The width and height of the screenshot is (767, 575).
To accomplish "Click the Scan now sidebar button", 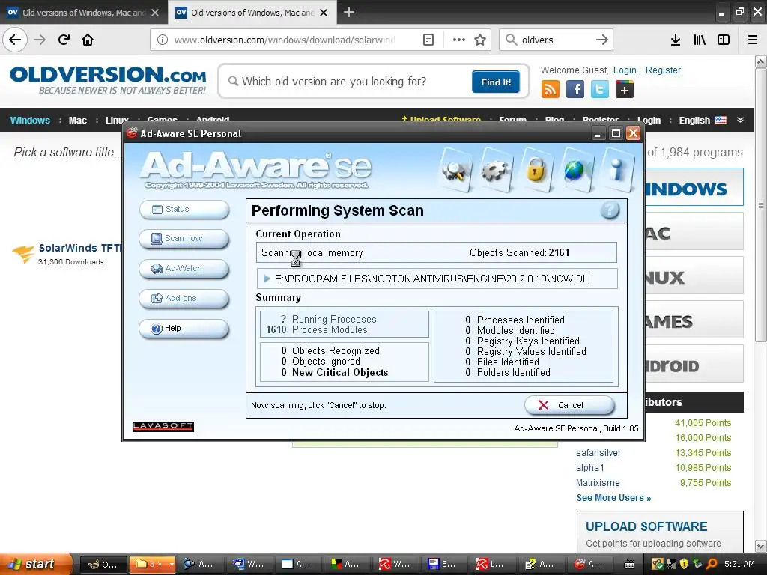I will tap(184, 239).
